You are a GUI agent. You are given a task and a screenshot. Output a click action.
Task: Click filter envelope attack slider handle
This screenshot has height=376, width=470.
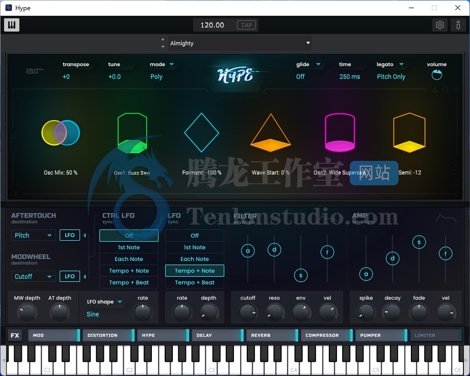pyautogui.click(x=248, y=251)
